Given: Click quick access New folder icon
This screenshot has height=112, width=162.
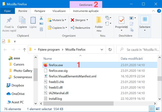Looking at the screenshot, I should coord(9,41).
